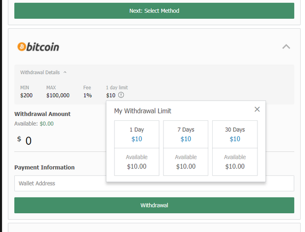Select the 7 Days limit card

tap(186, 134)
